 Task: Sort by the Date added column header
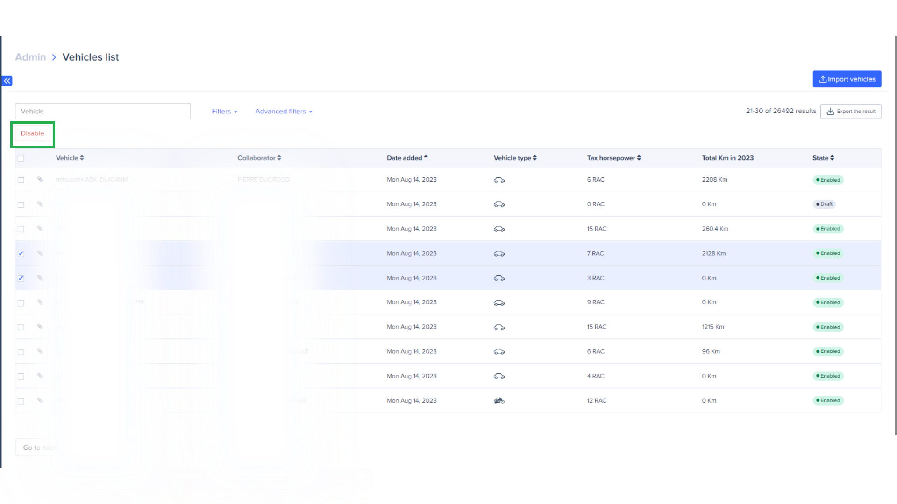[x=407, y=158]
